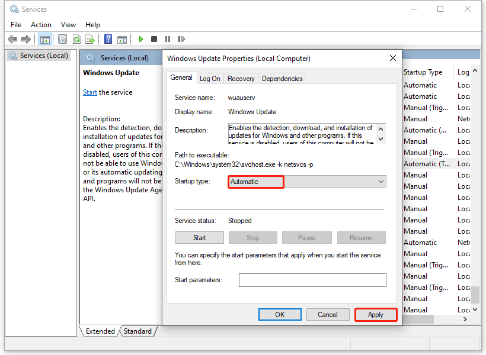Open the Properties toolbar icon

pos(62,39)
